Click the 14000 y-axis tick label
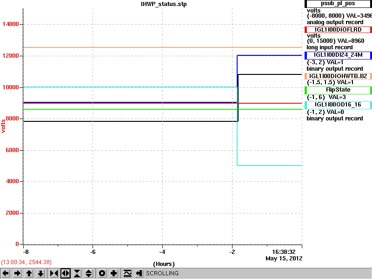372x279 pixels. point(11,24)
